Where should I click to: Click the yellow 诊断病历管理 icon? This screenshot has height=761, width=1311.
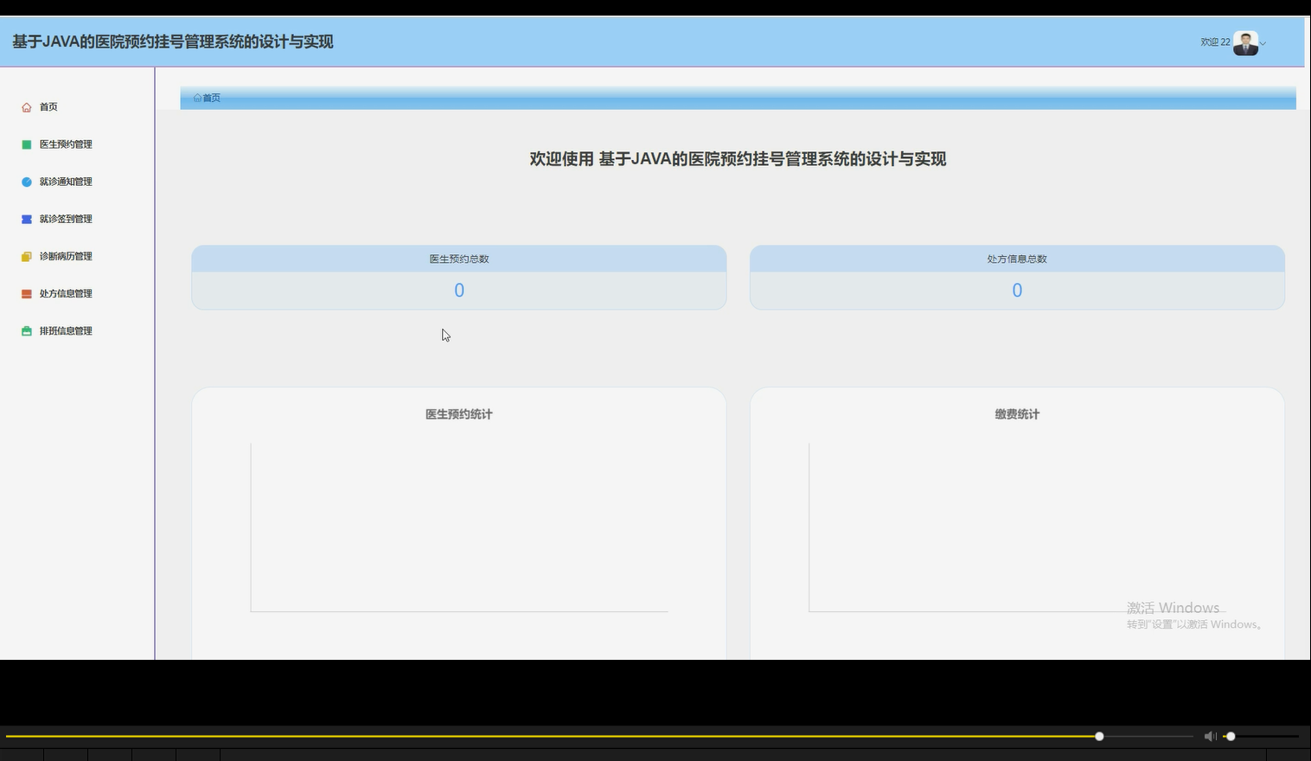(27, 256)
